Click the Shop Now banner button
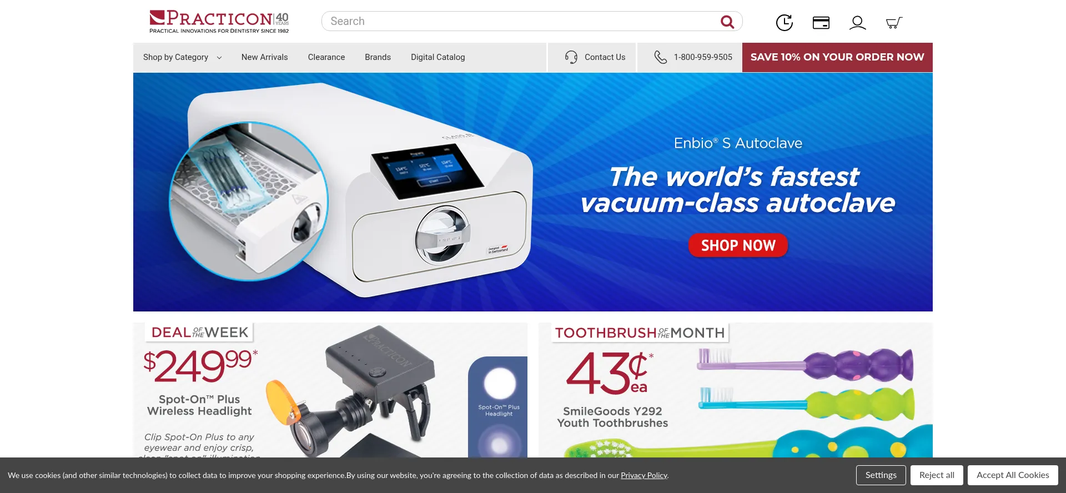This screenshot has width=1066, height=493. tap(738, 245)
